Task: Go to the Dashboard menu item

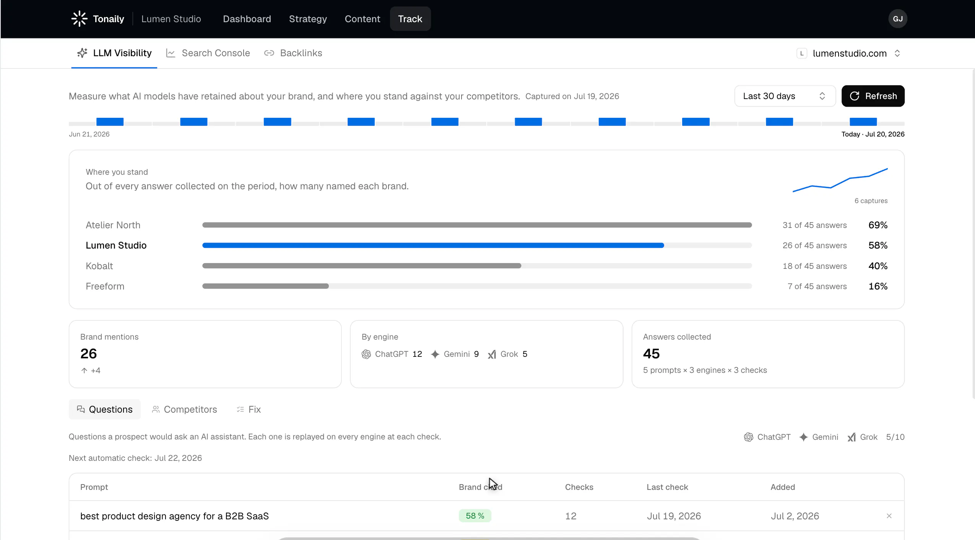Action: (x=247, y=19)
